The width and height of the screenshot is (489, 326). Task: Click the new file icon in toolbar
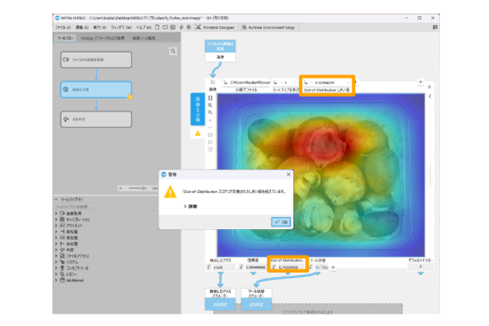158,27
